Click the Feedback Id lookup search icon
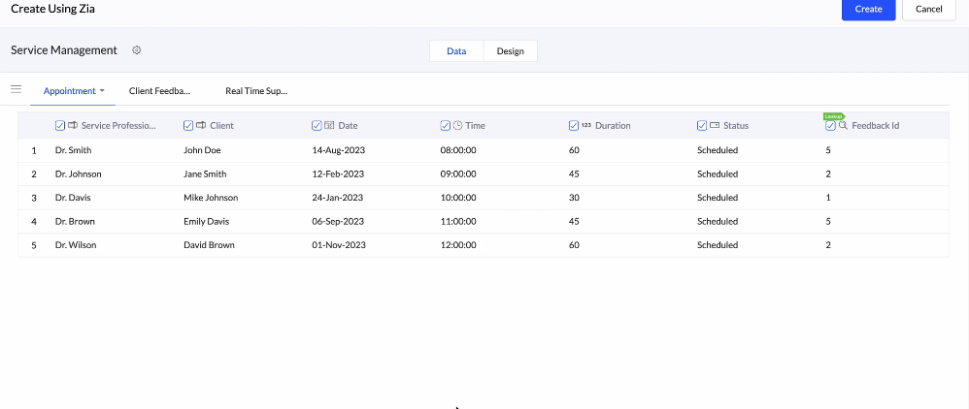969x409 pixels. pos(843,125)
